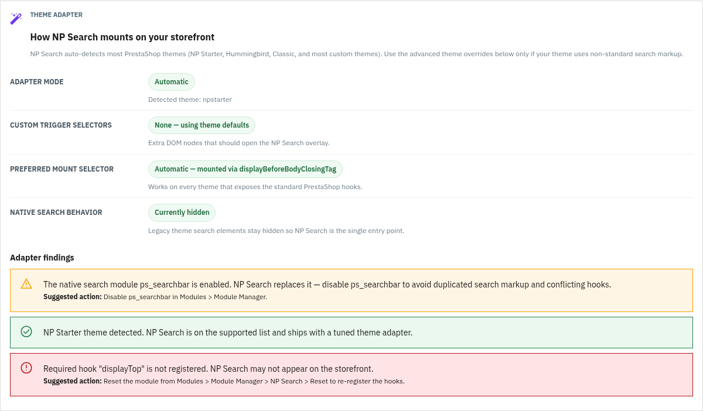Click heading 'How NP Search mounts on your storefront'
703x411 pixels.
tap(122, 37)
